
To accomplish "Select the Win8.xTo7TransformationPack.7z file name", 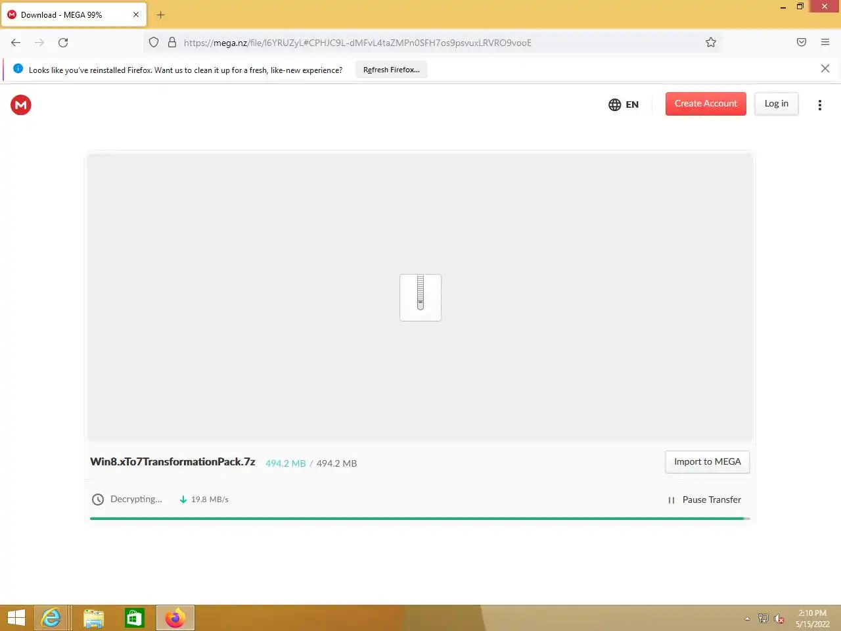I will click(x=173, y=461).
